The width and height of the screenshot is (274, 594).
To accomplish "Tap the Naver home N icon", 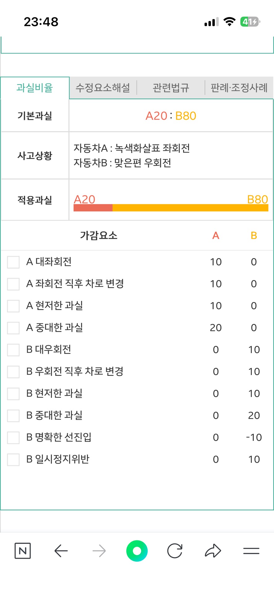I will point(23,551).
